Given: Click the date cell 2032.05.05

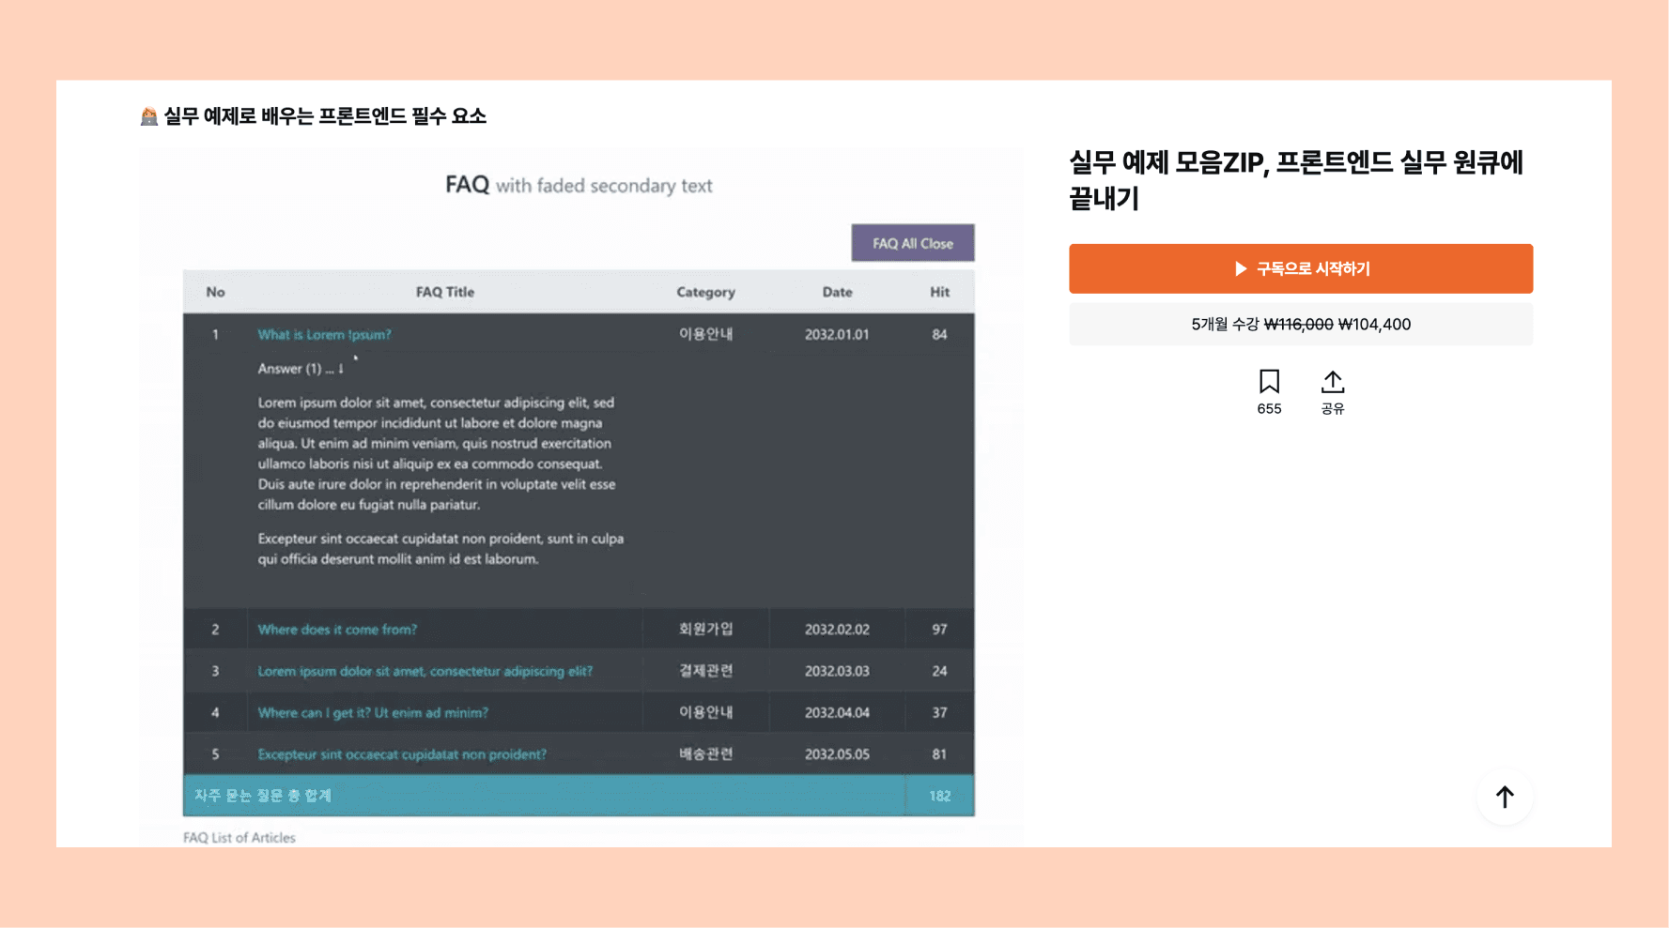Looking at the screenshot, I should (x=837, y=754).
